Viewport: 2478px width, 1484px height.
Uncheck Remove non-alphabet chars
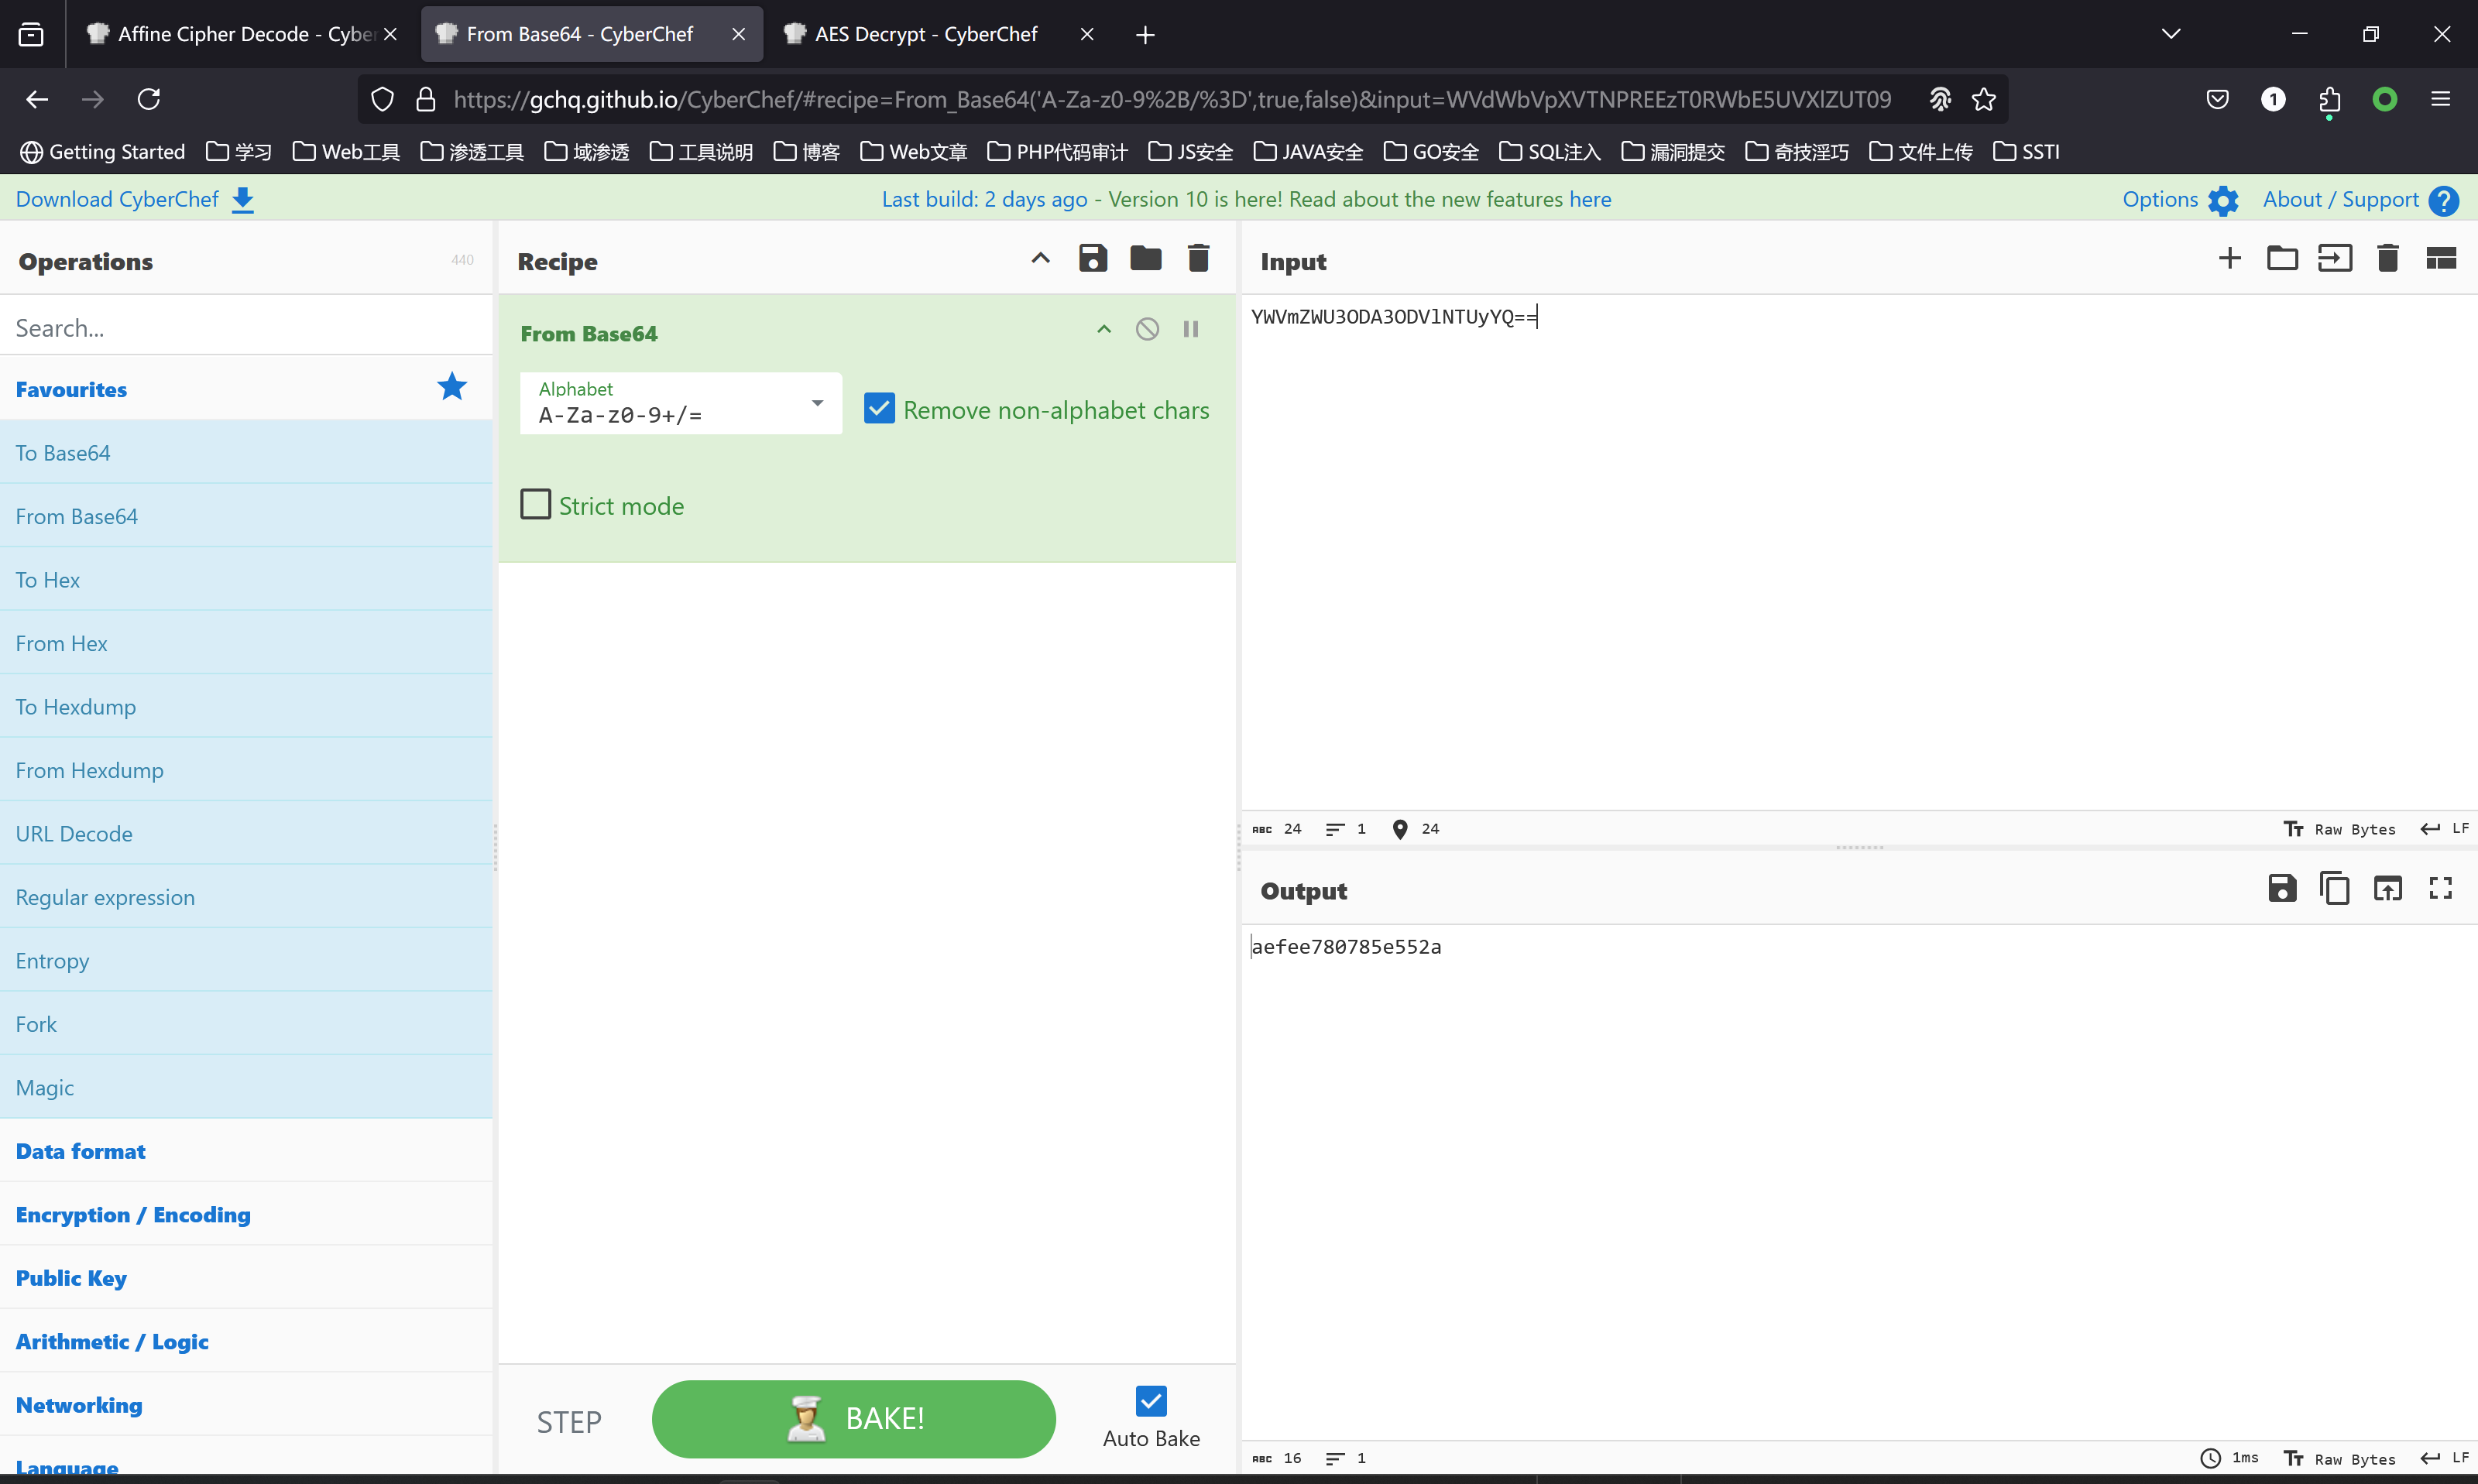(x=879, y=408)
